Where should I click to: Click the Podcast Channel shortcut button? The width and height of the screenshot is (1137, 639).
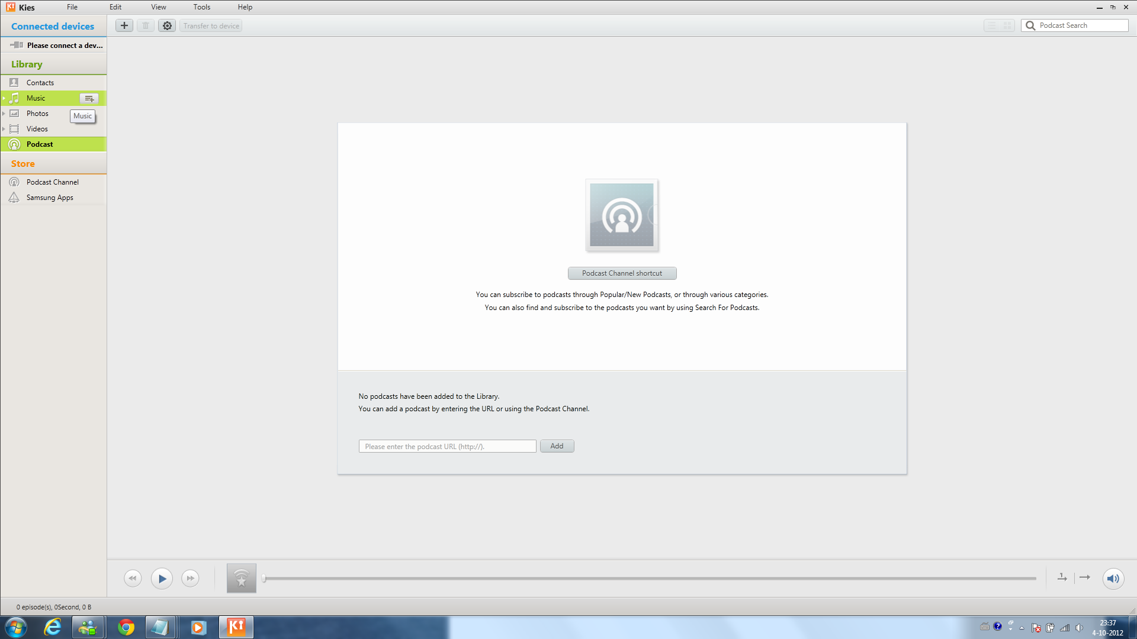pyautogui.click(x=622, y=273)
